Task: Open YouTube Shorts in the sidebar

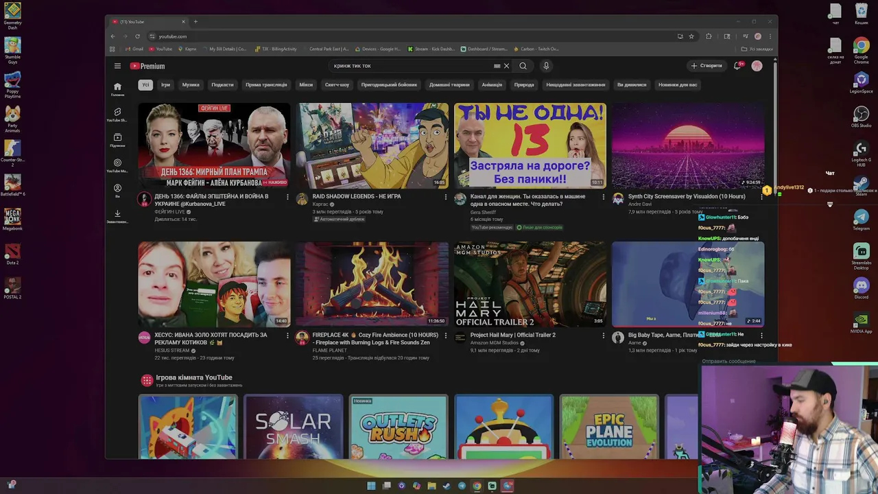Action: [117, 115]
